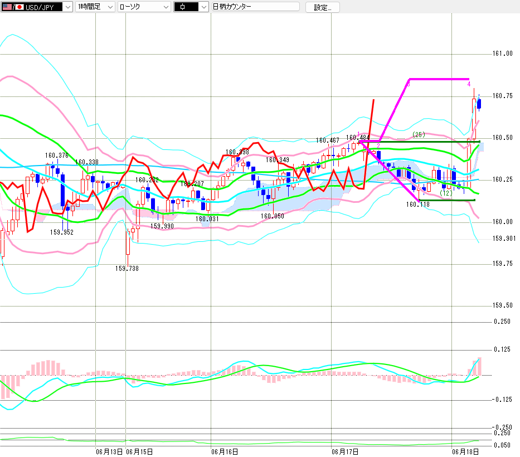
Task: Click the US and Japan flags icon
Action: point(13,7)
